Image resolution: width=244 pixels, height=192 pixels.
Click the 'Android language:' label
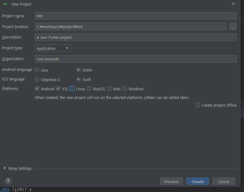18,70
